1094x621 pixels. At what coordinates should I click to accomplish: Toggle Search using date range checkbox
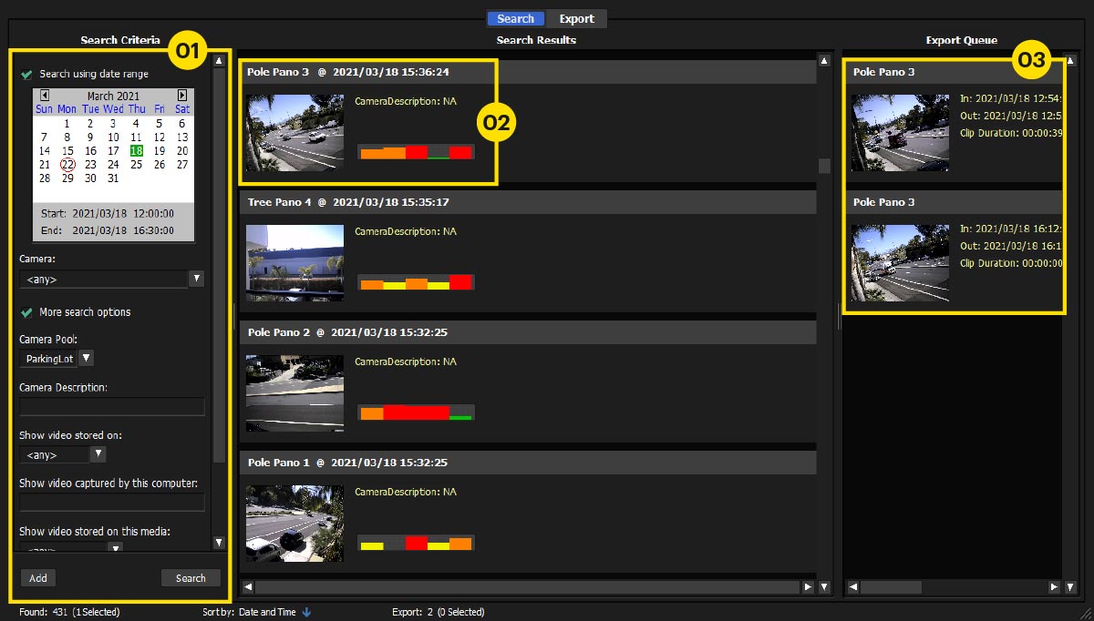pyautogui.click(x=26, y=74)
